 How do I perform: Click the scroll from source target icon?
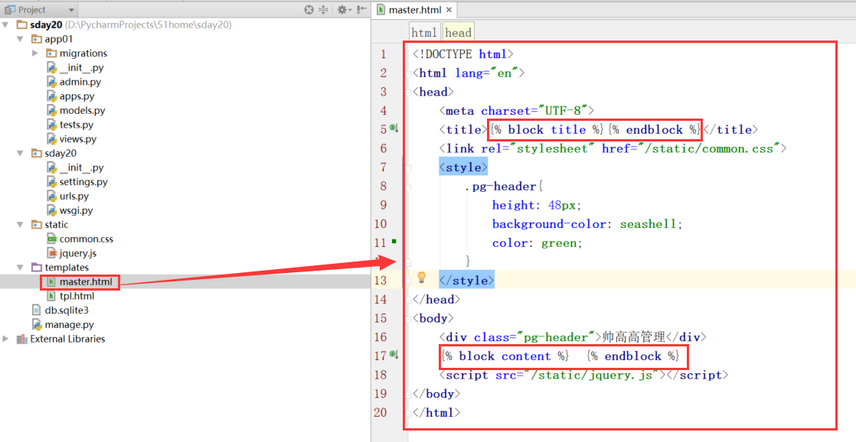tap(309, 10)
